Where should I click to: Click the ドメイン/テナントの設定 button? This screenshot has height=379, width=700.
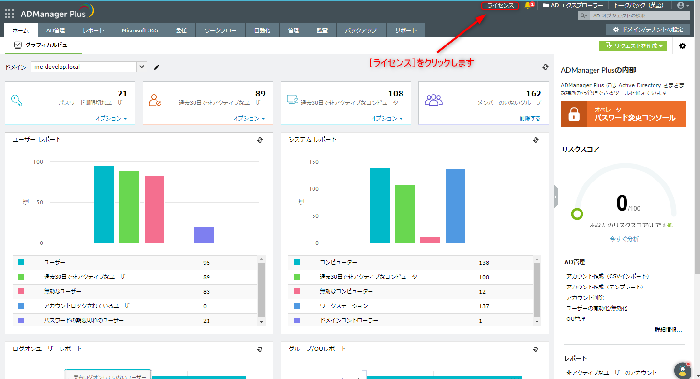pyautogui.click(x=648, y=30)
